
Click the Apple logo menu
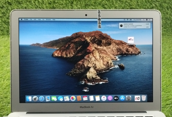pos(22,19)
